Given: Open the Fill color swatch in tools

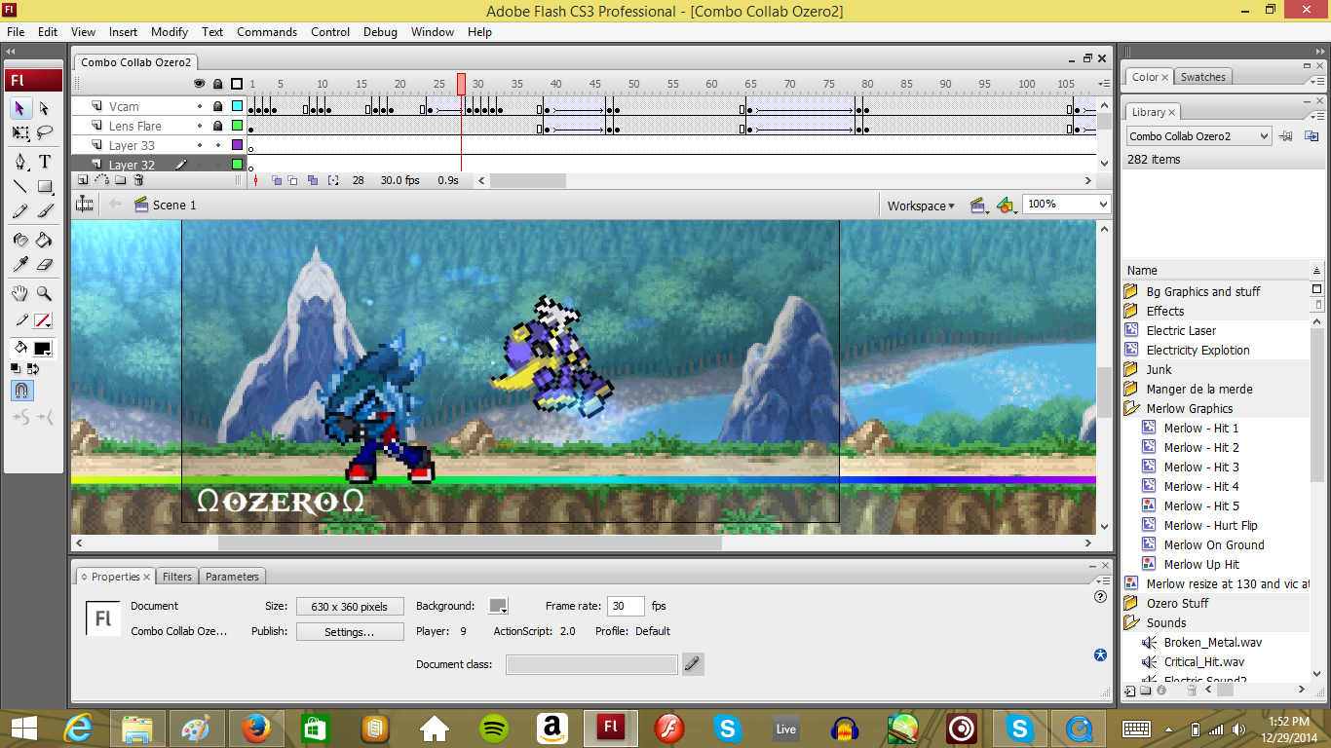Looking at the screenshot, I should pyautogui.click(x=43, y=349).
